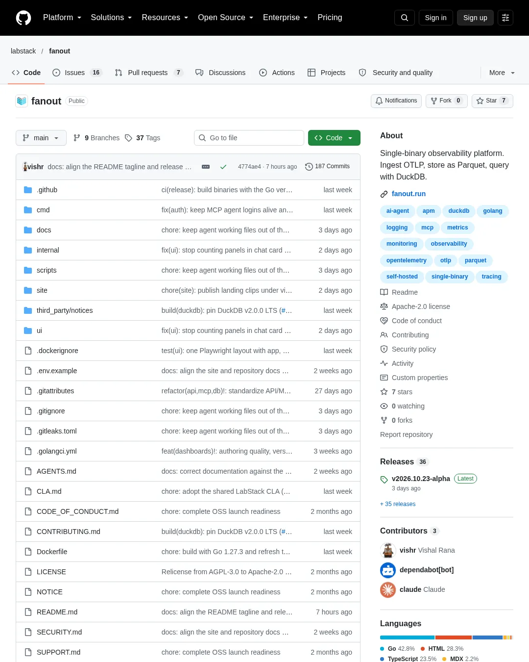Open the Report repository link
This screenshot has width=529, height=662.
click(x=407, y=434)
